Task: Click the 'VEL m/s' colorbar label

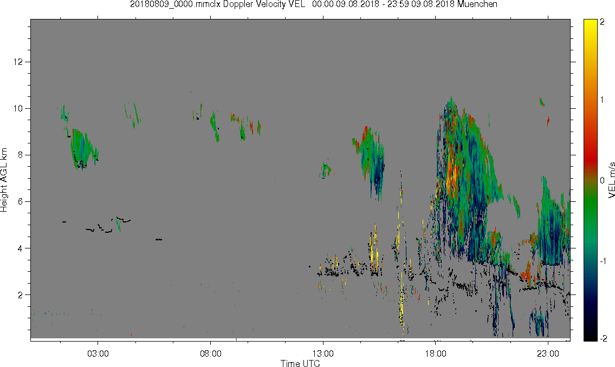Action: coord(611,180)
